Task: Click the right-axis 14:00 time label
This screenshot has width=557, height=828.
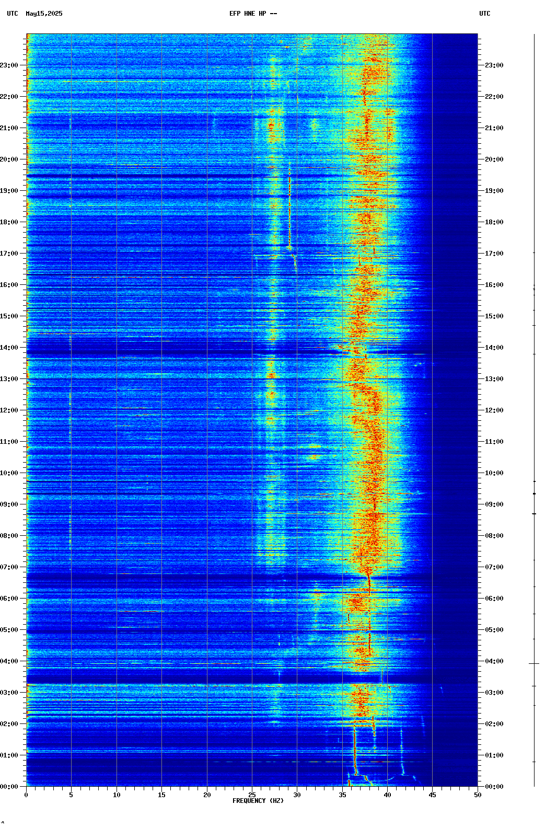Action: (494, 348)
